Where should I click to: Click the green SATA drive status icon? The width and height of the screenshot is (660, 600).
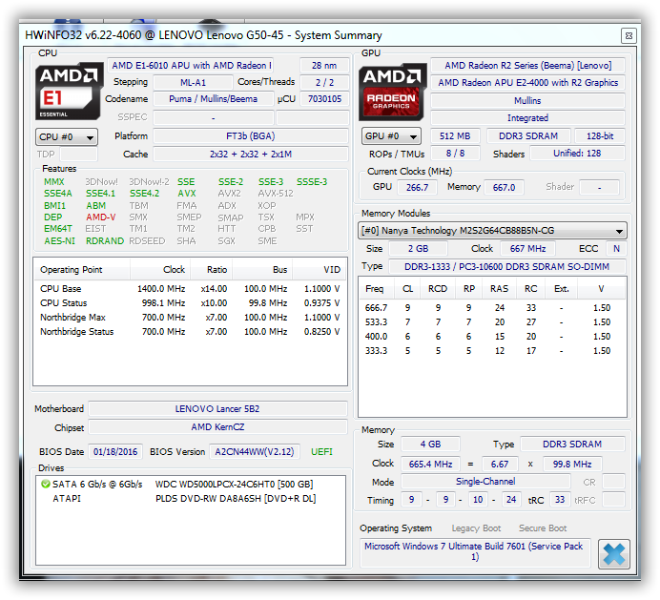[x=46, y=485]
